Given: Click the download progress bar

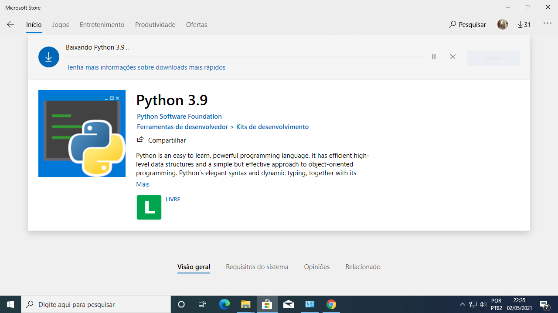Looking at the screenshot, I should (245, 57).
